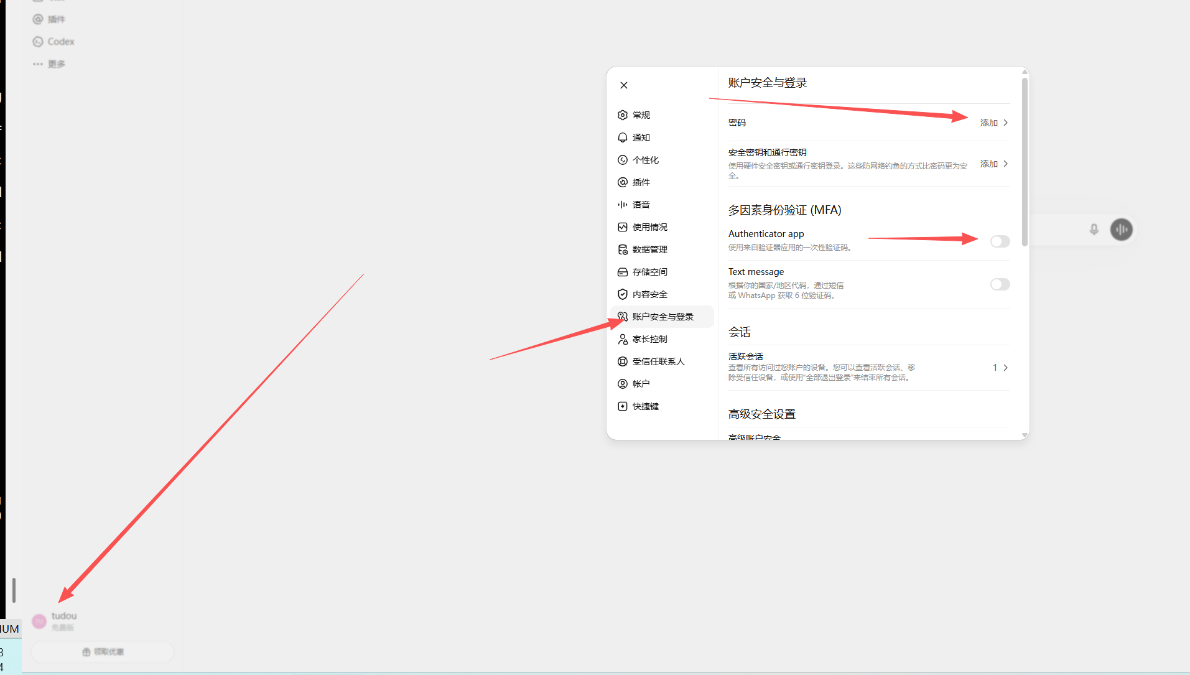Click the Text message label

click(x=756, y=272)
